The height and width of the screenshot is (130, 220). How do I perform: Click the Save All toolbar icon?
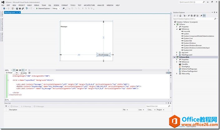point(22,8)
